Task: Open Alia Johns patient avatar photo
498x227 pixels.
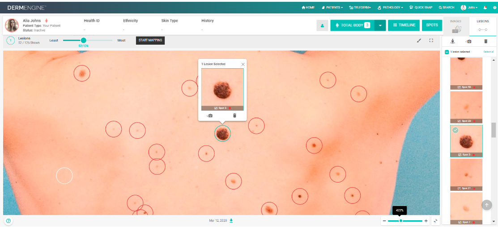Action: coord(12,25)
